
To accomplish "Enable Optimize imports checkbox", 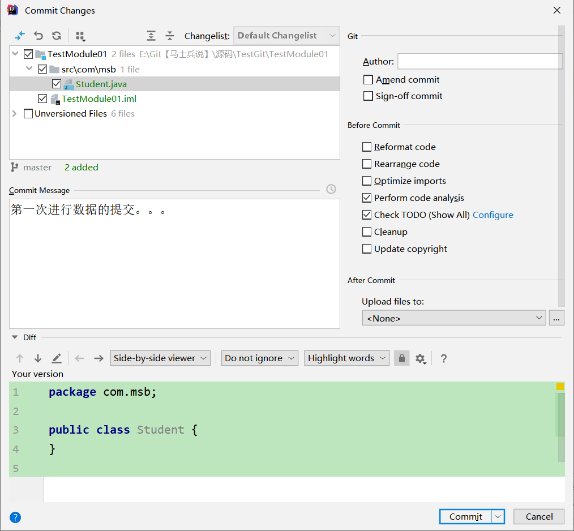I will click(x=367, y=181).
